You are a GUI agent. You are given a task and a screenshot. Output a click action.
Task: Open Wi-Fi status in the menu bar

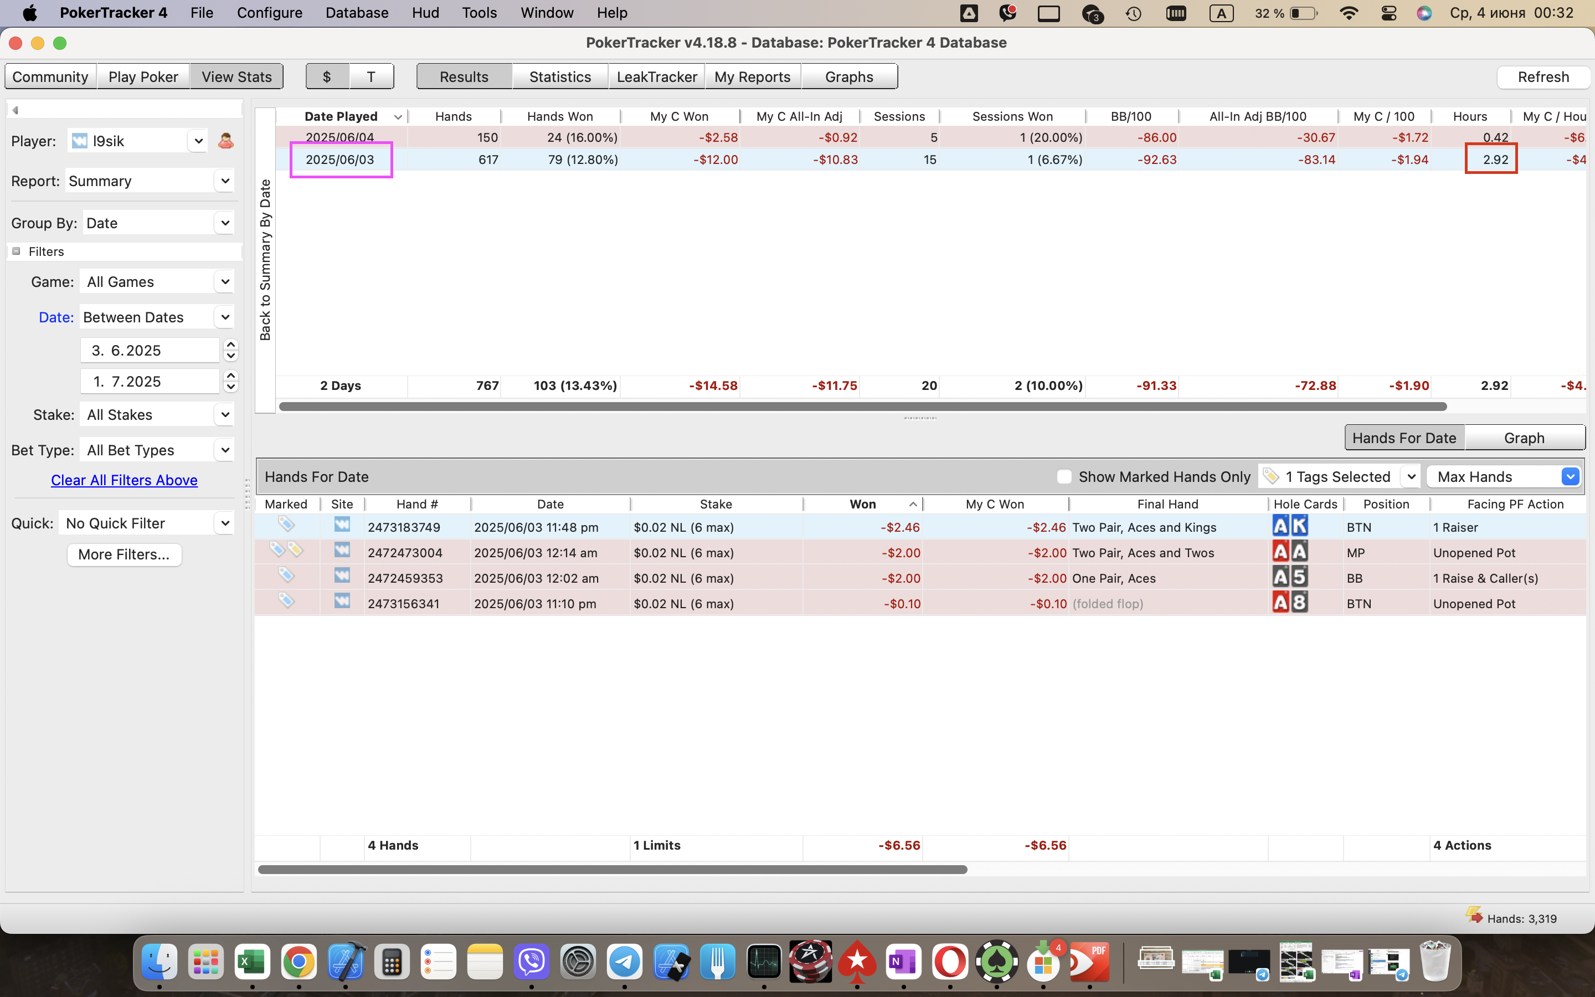(x=1349, y=13)
